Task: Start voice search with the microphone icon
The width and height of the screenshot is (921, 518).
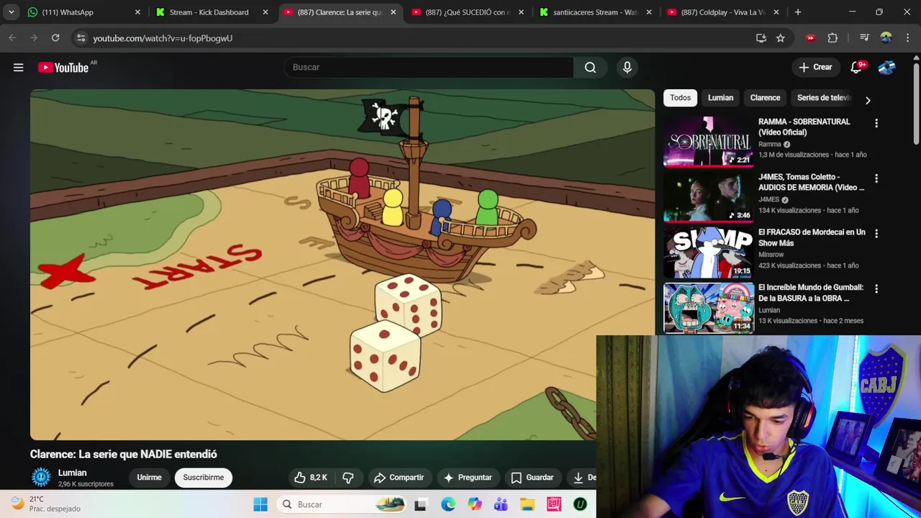Action: (627, 67)
